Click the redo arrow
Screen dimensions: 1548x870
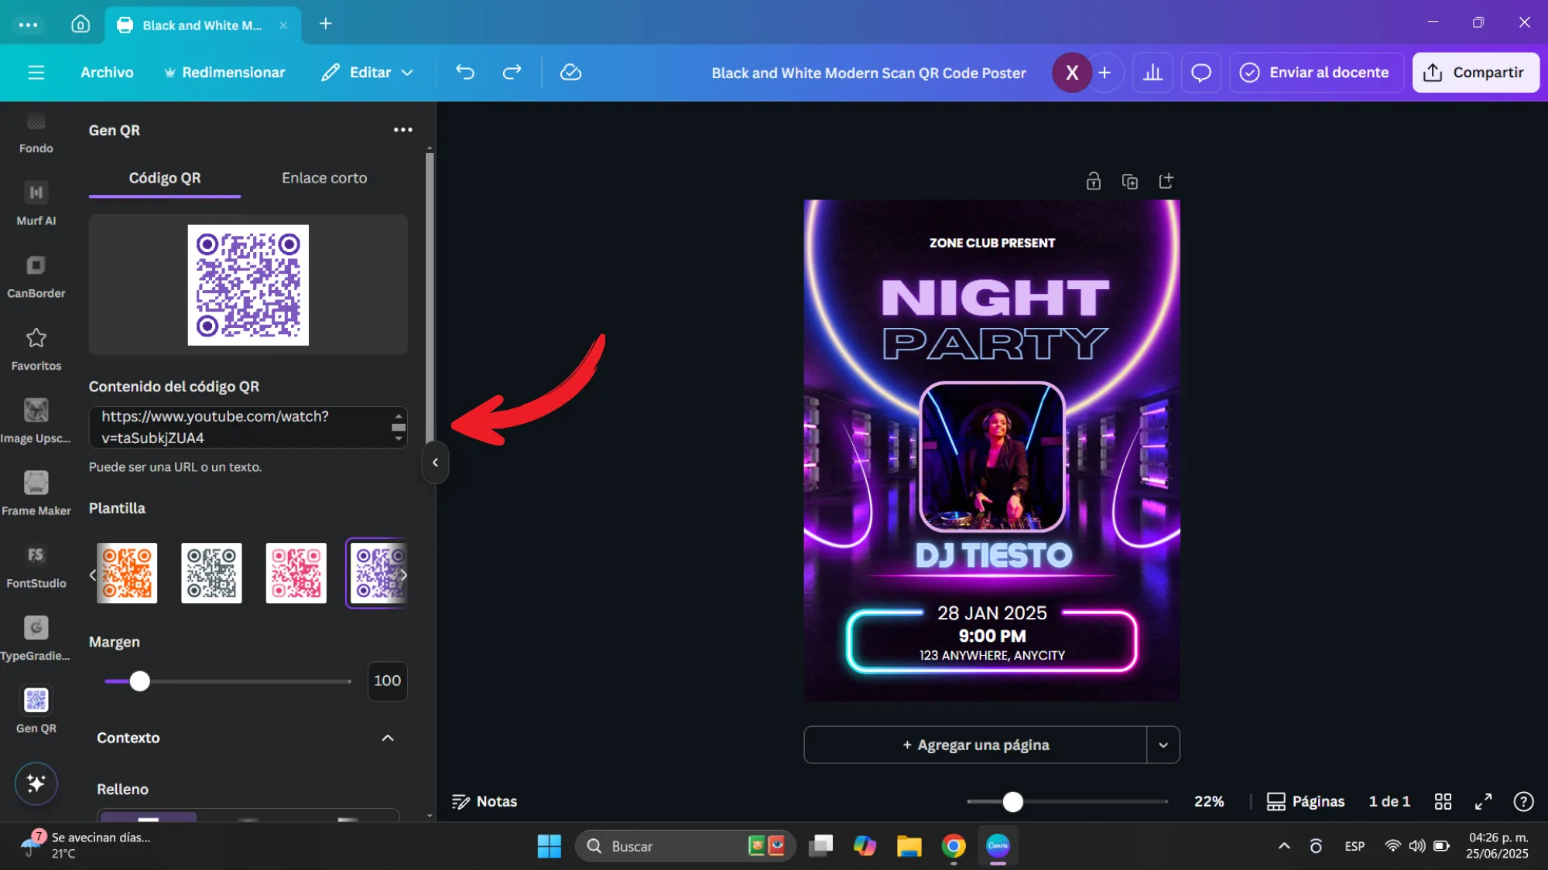[x=512, y=72]
